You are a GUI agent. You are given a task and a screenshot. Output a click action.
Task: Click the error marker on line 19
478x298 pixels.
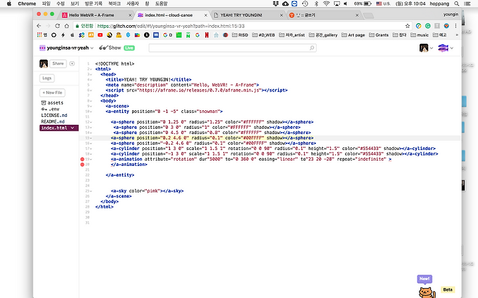pos(82,159)
